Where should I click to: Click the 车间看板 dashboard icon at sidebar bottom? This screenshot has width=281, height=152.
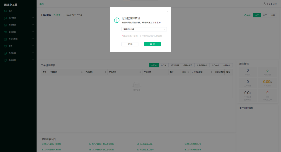coord(6,60)
